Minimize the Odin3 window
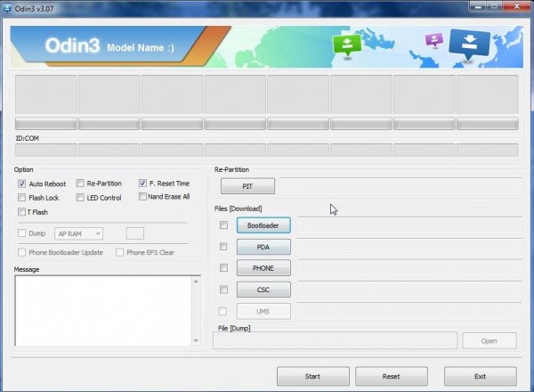534x392 pixels. [478, 6]
